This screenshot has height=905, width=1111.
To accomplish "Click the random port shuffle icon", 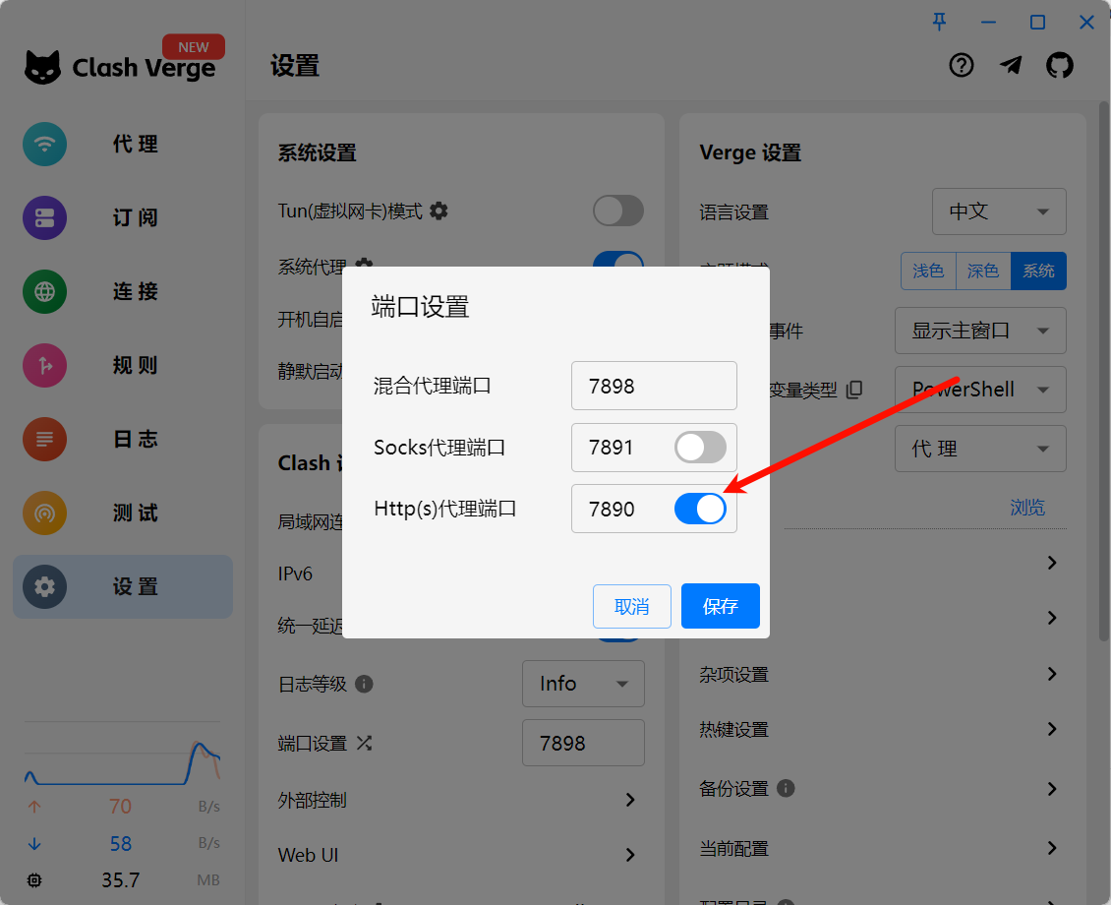I will [x=364, y=743].
